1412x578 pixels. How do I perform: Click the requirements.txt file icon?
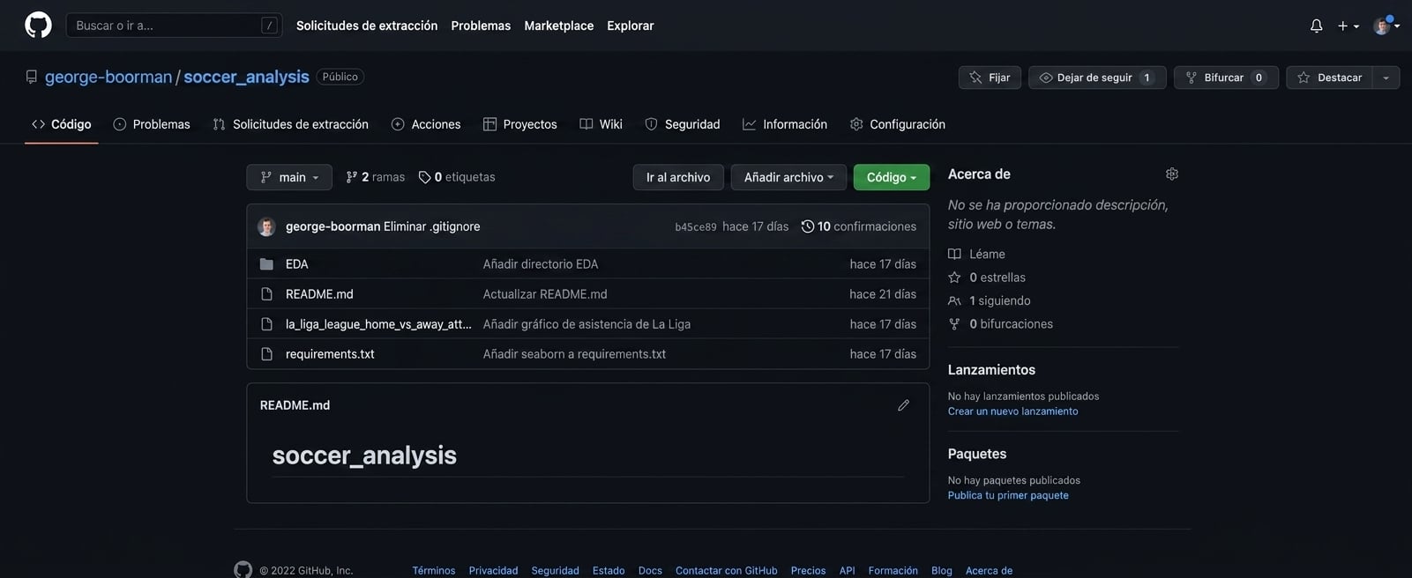266,354
